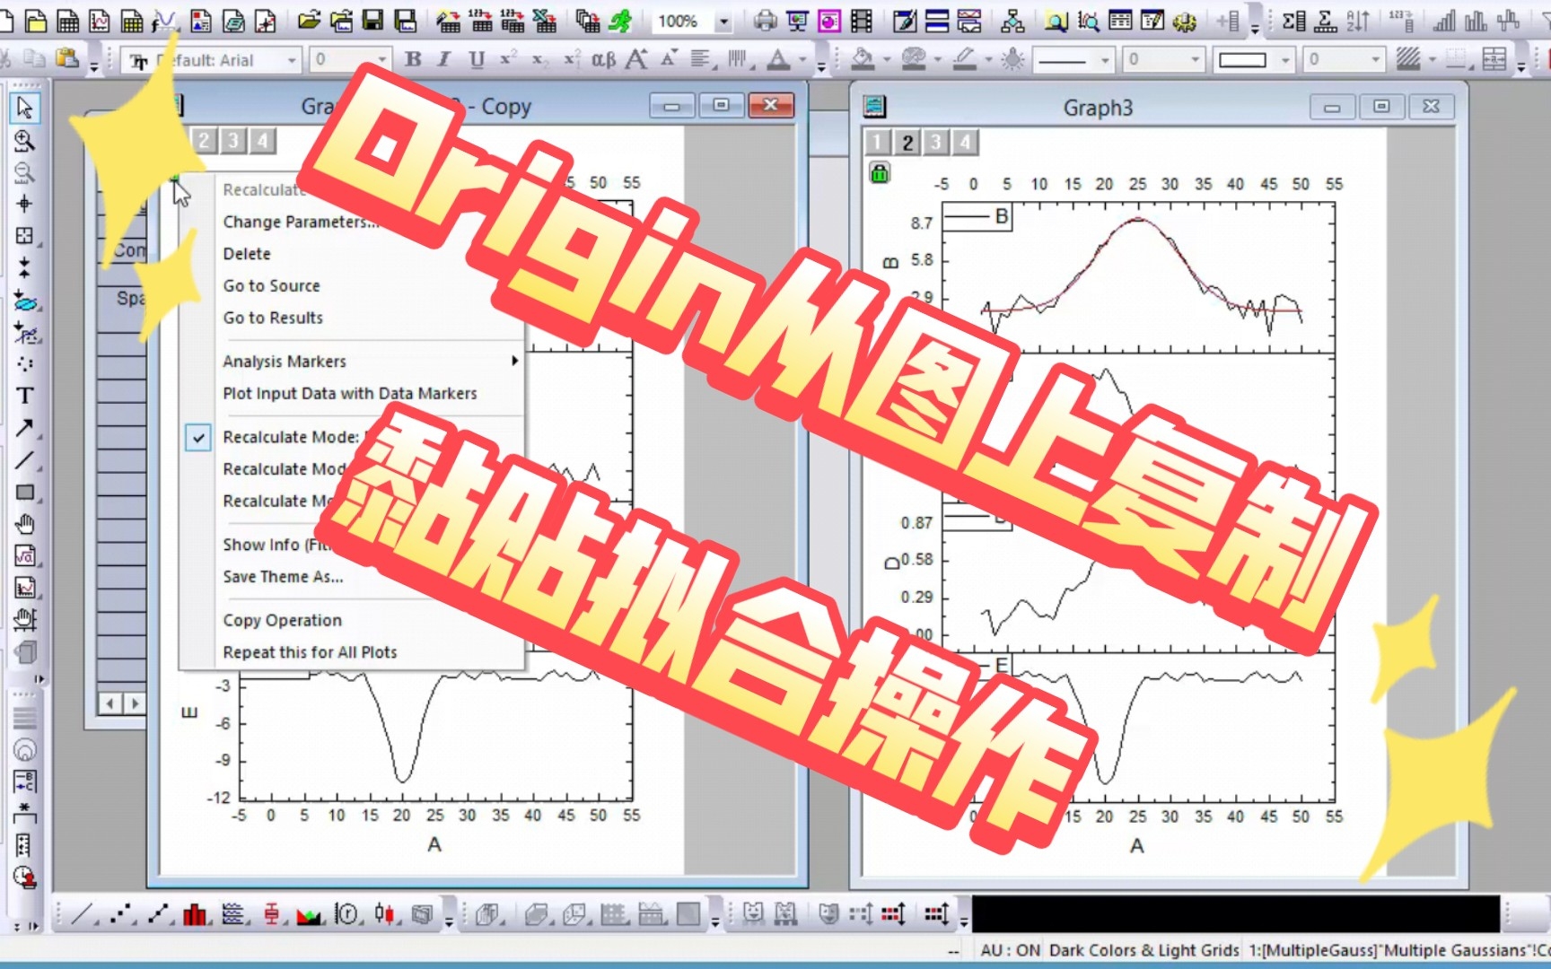The height and width of the screenshot is (969, 1551).
Task: Toggle Italic text formatting
Action: [x=443, y=59]
